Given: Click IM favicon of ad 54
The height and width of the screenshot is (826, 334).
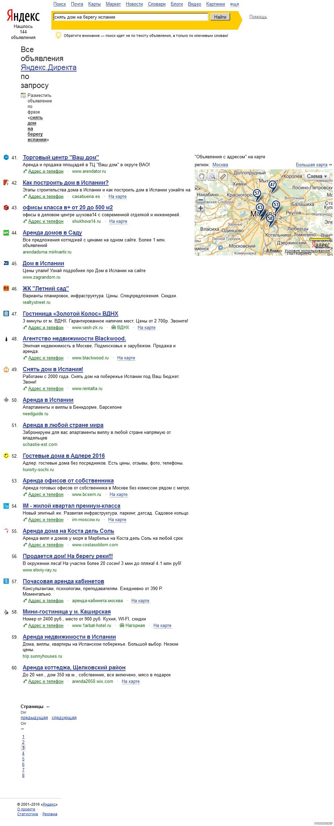Looking at the screenshot, I should 6,506.
